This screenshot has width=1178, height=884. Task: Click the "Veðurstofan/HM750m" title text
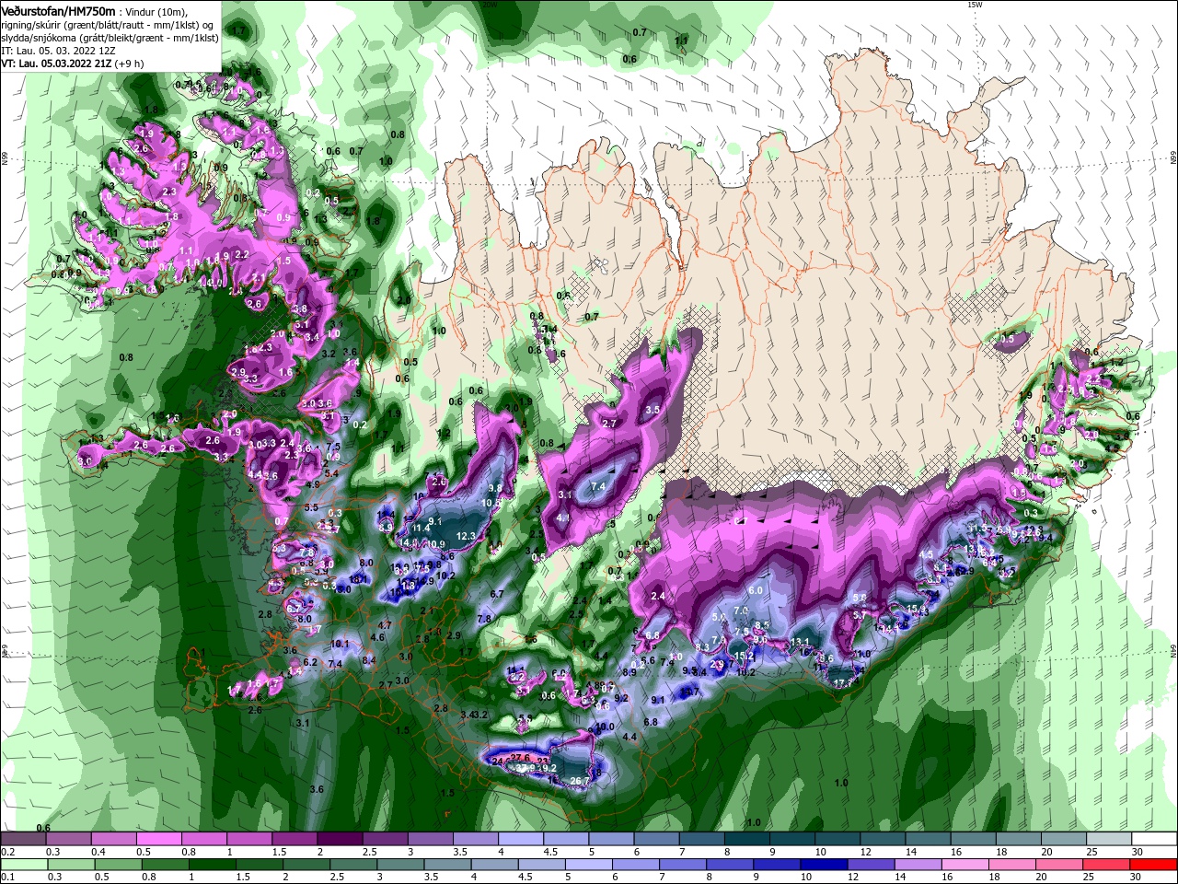coord(59,11)
